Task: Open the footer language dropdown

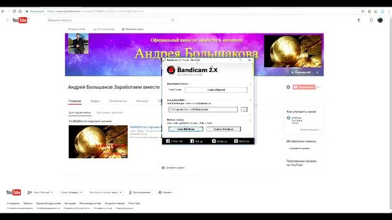Action: pyautogui.click(x=40, y=193)
